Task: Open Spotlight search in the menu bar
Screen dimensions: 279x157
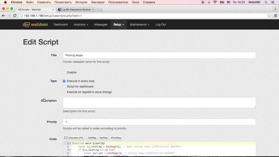Action: point(266,2)
